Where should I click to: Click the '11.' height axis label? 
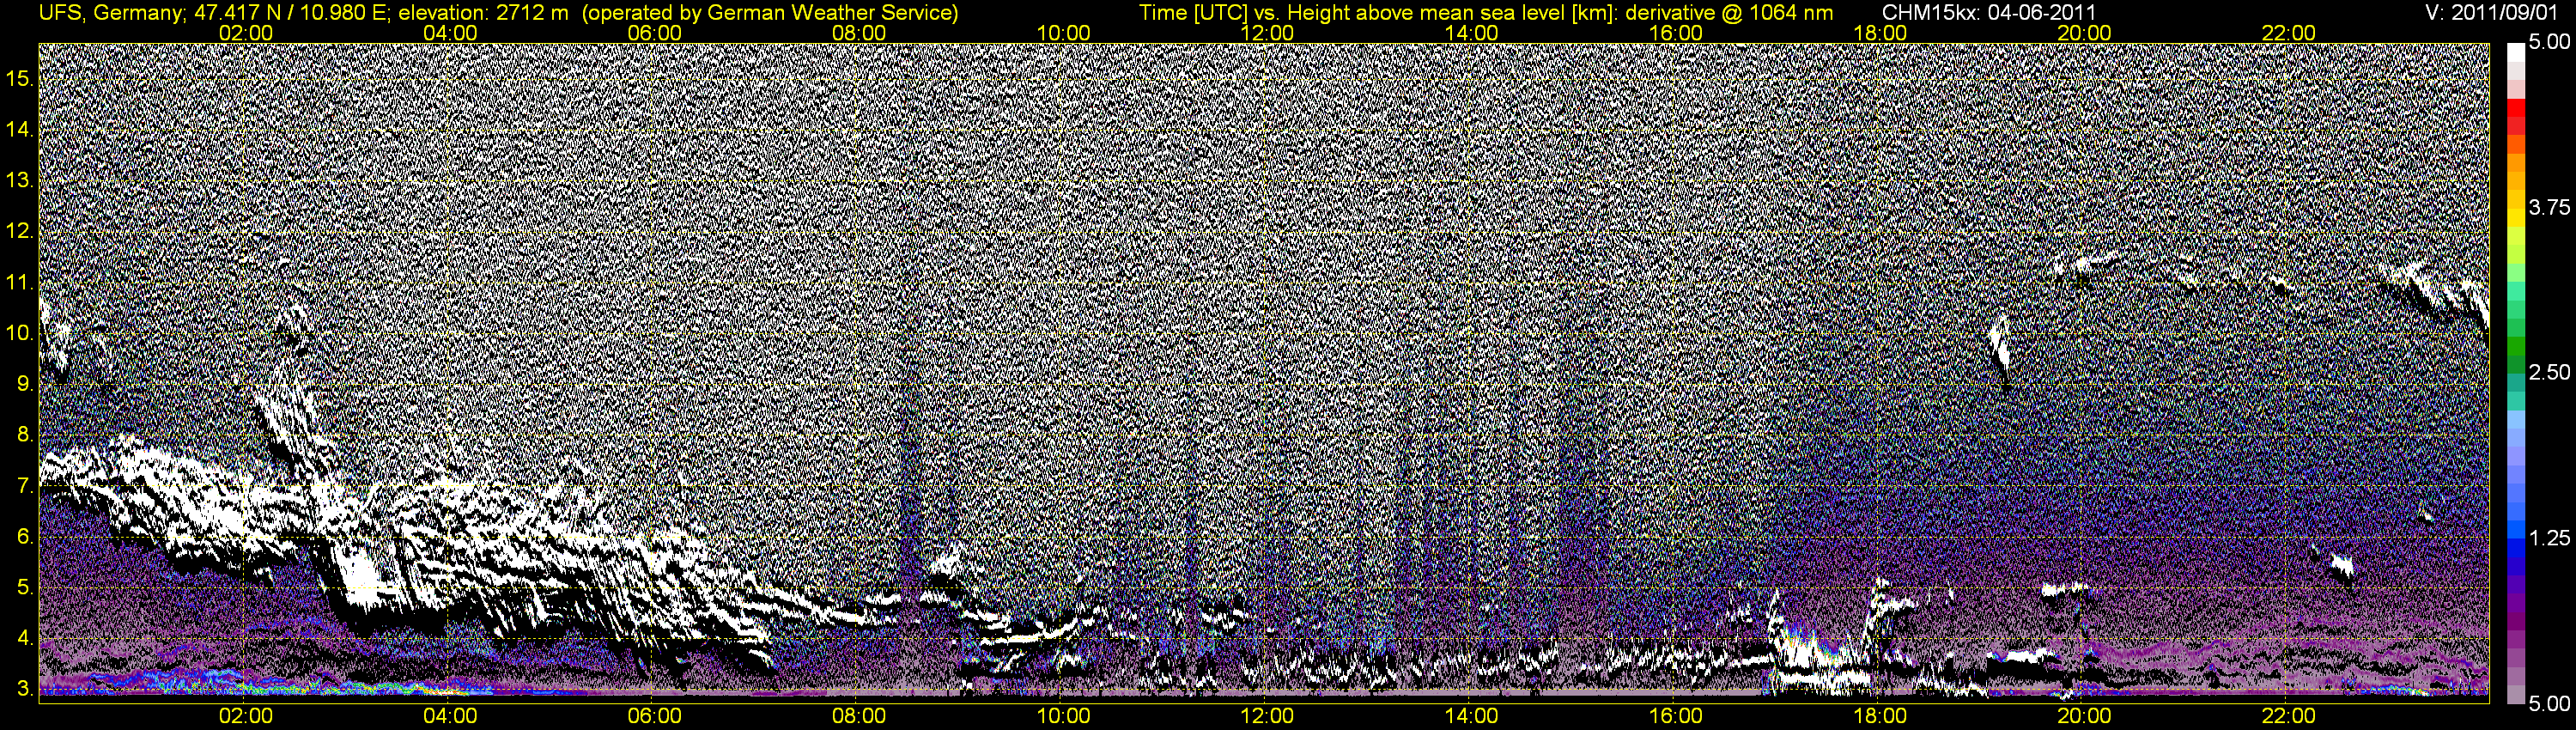20,282
